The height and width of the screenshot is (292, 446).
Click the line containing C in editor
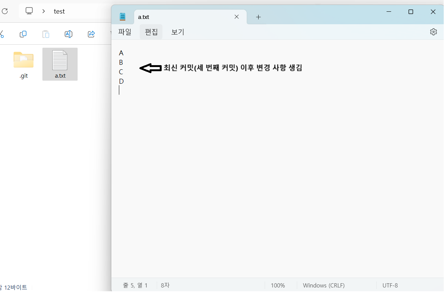pos(121,72)
